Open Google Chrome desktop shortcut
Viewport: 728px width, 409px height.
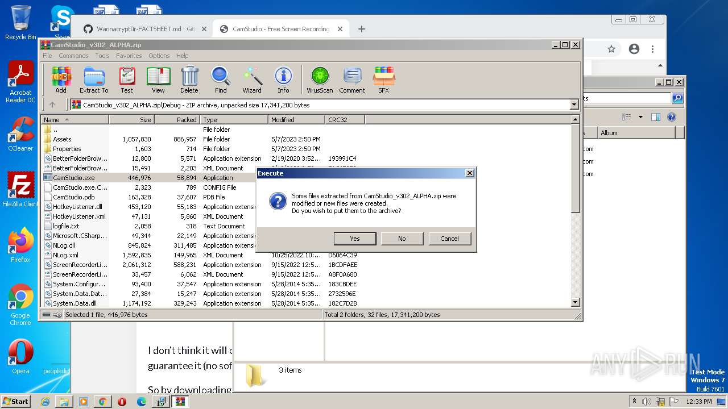pos(20,305)
